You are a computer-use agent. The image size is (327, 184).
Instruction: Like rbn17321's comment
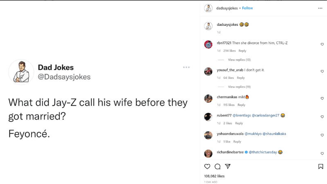[x=322, y=44]
